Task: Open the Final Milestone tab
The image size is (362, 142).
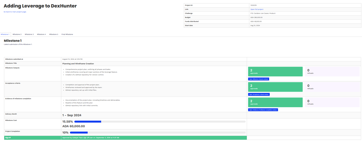Action: click(x=67, y=34)
